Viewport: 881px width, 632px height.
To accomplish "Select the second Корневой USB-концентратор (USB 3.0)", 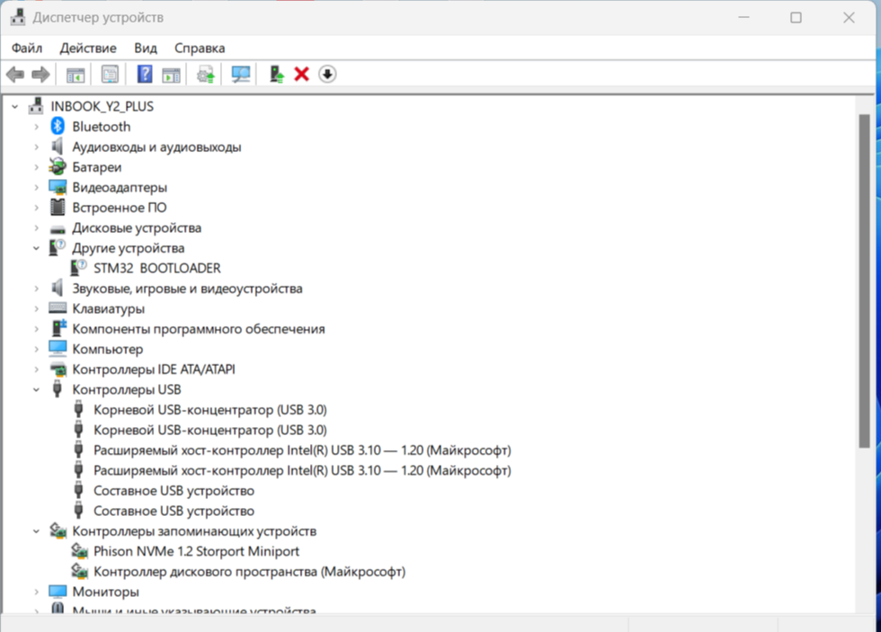I will point(210,430).
